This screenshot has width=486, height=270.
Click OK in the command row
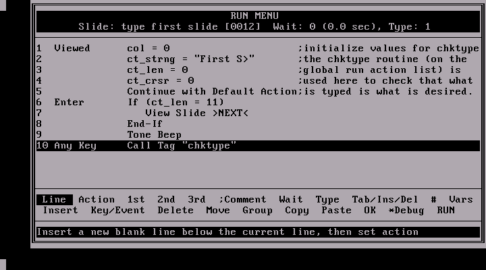[x=370, y=210]
